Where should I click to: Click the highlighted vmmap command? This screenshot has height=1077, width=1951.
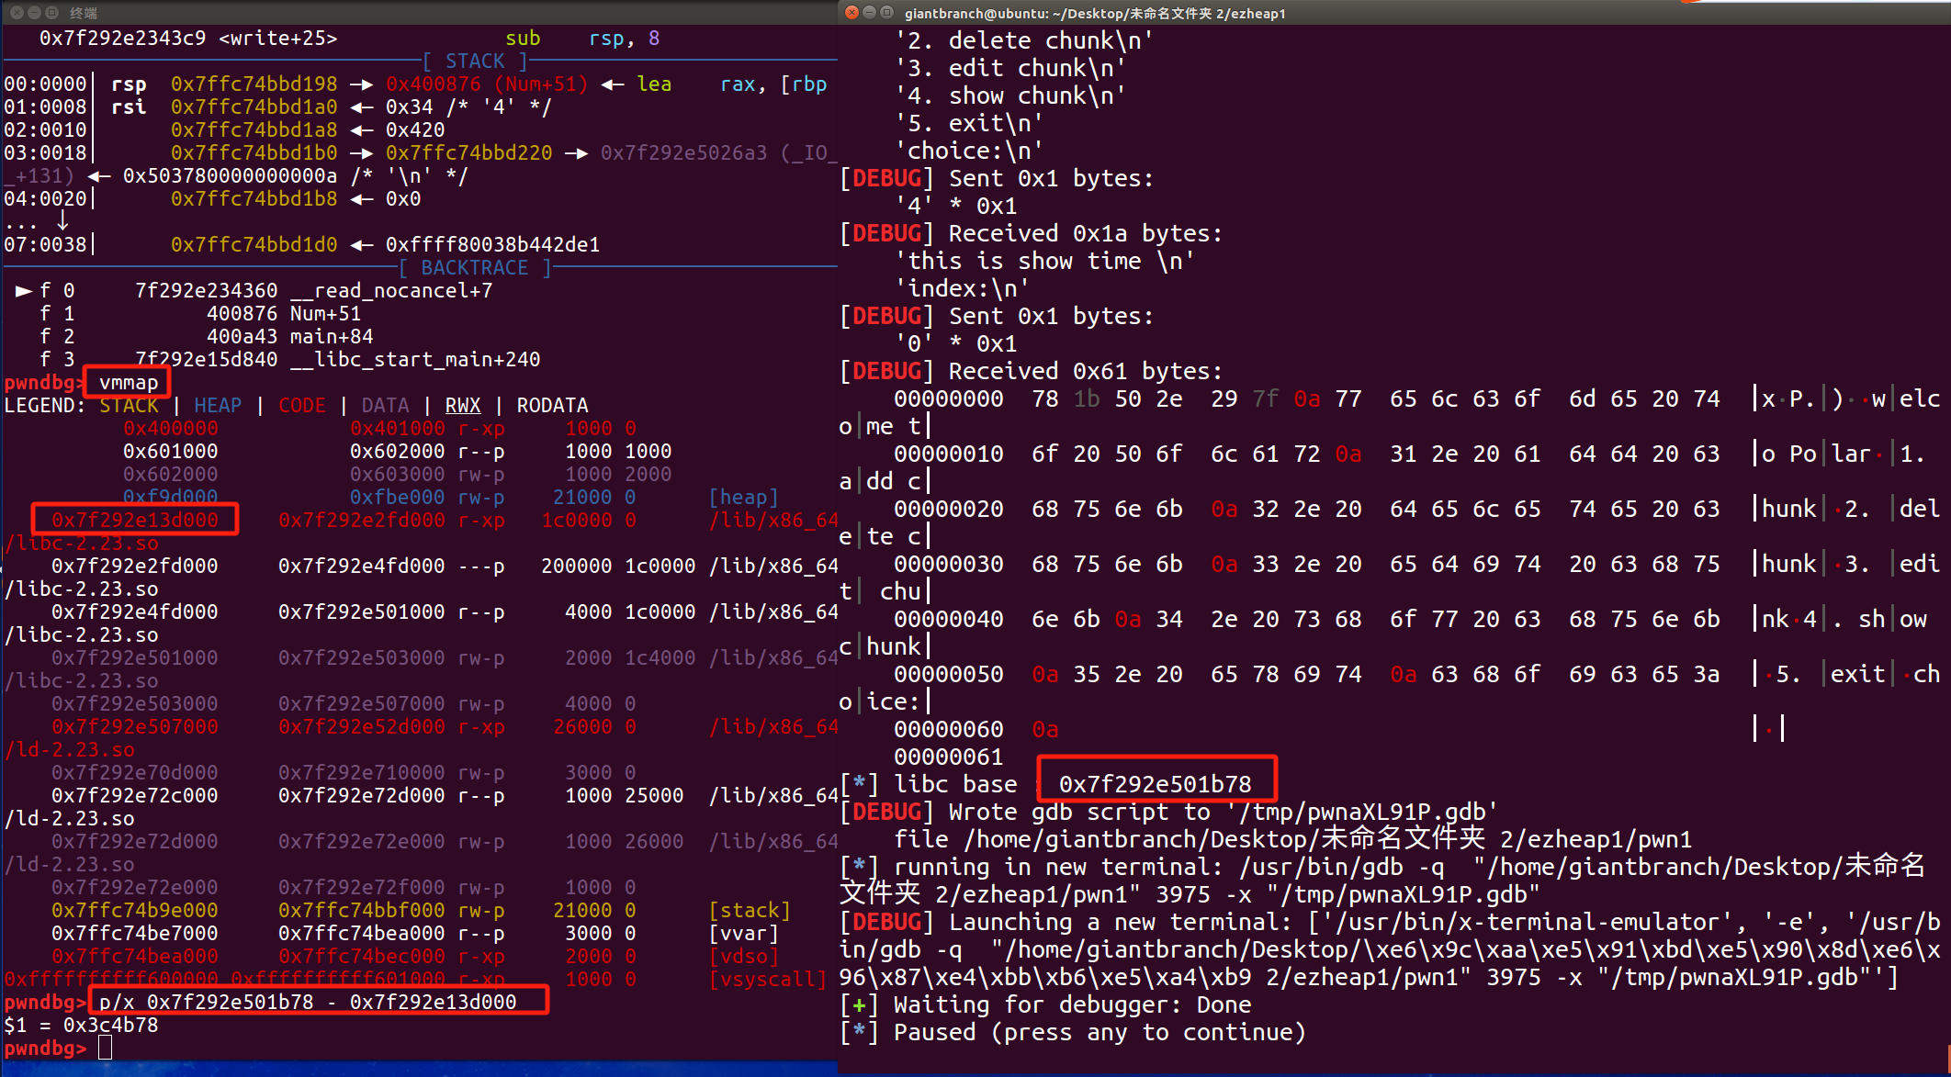point(128,382)
